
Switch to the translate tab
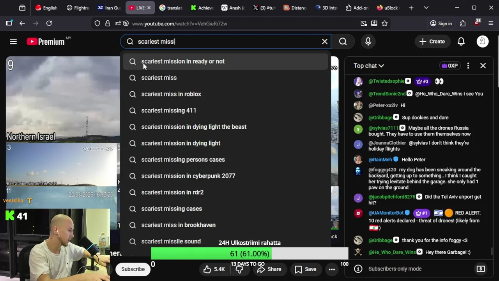171,8
